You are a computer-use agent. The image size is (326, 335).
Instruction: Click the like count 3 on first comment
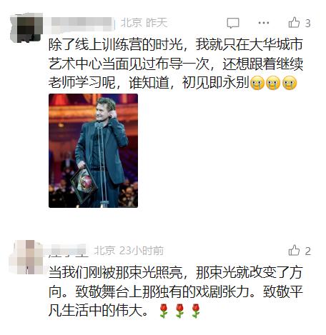[307, 24]
